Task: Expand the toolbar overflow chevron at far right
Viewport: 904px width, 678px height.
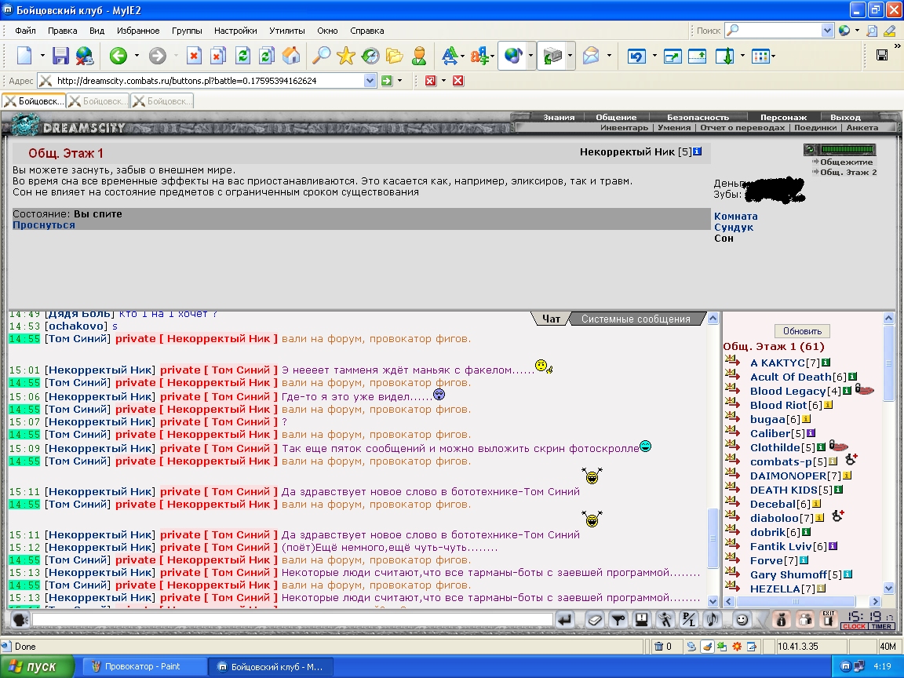Action: click(x=897, y=46)
